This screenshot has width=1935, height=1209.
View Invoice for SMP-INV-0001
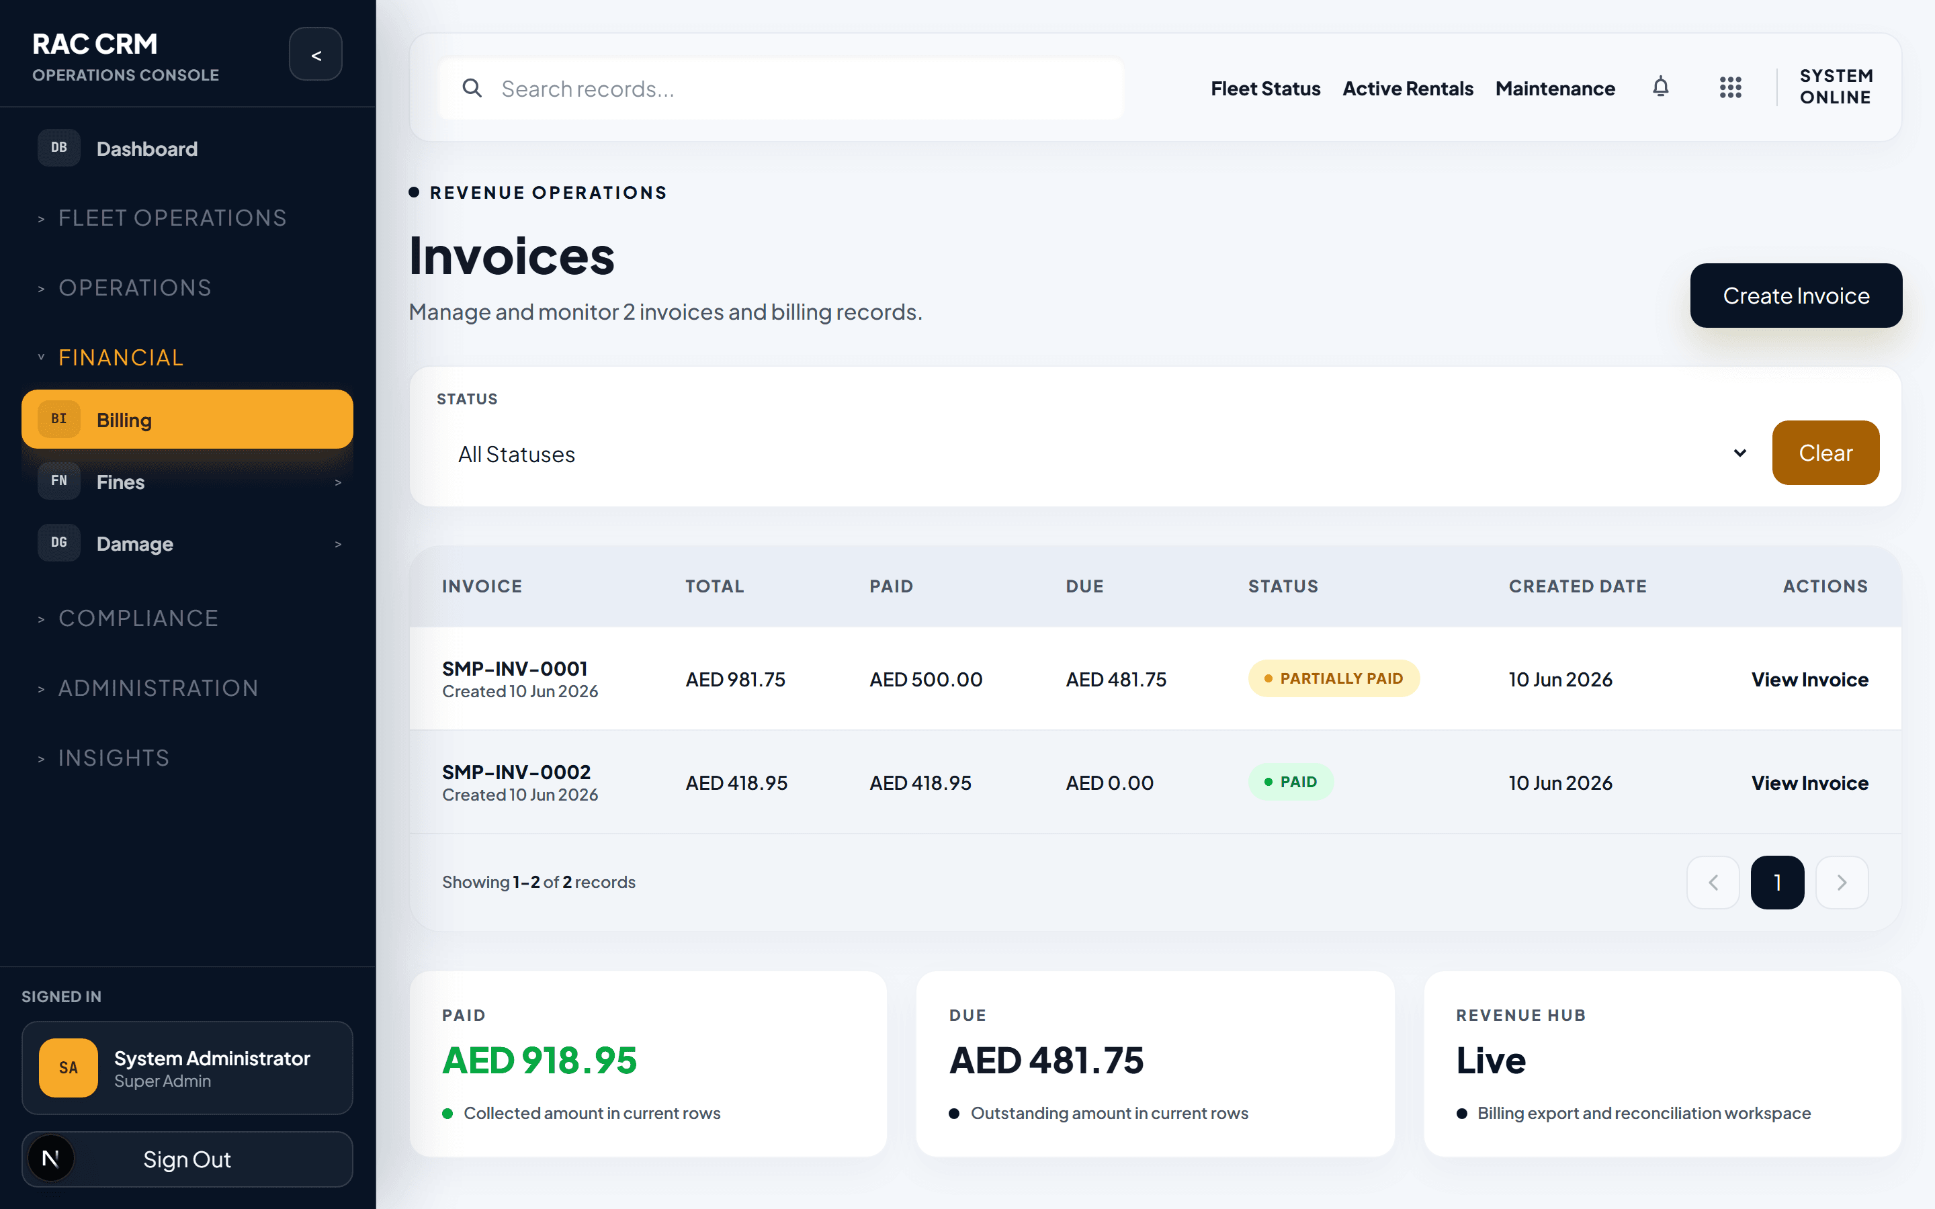click(x=1809, y=679)
